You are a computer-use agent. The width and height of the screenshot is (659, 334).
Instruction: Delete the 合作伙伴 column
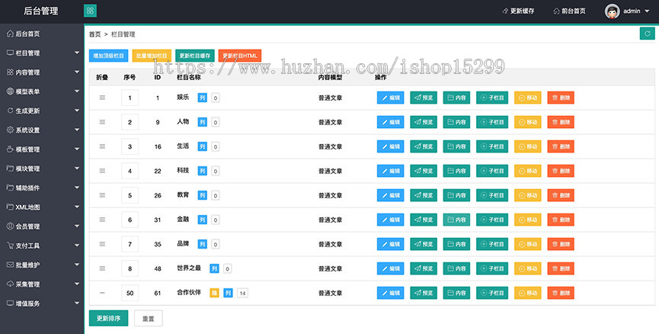(561, 293)
